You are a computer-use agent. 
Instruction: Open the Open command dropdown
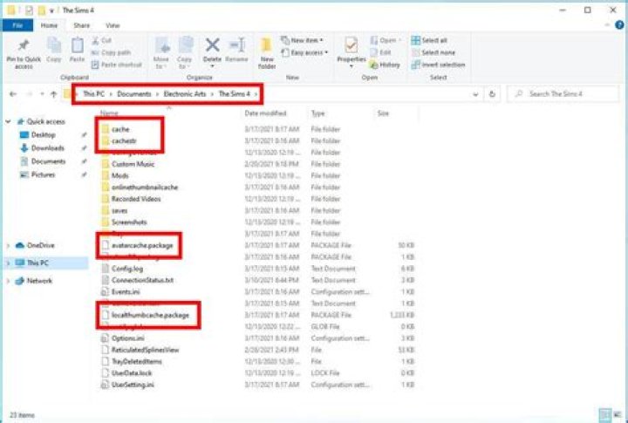coord(386,40)
